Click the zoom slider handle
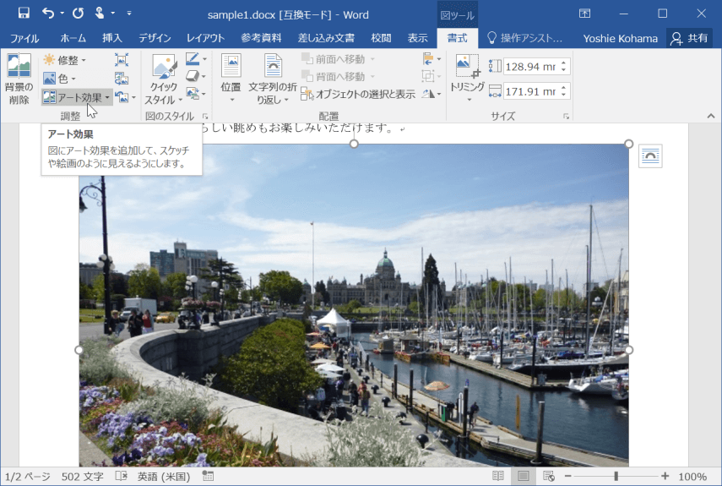 point(616,477)
